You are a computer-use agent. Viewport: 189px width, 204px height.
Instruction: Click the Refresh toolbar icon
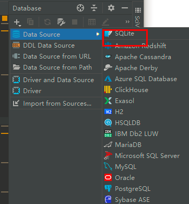point(48,22)
